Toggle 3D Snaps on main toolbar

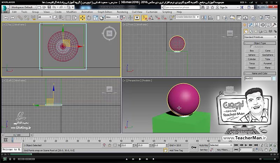click(145, 18)
